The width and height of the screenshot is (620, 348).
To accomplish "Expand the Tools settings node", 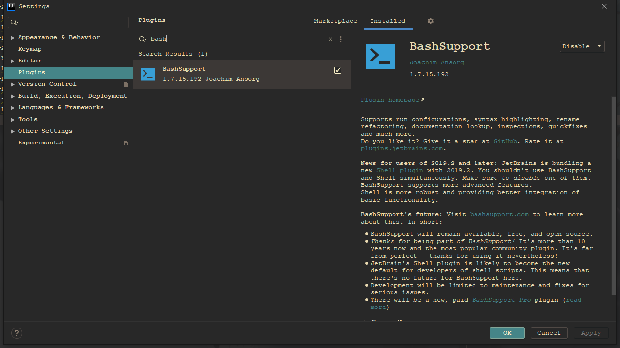I will click(x=13, y=120).
